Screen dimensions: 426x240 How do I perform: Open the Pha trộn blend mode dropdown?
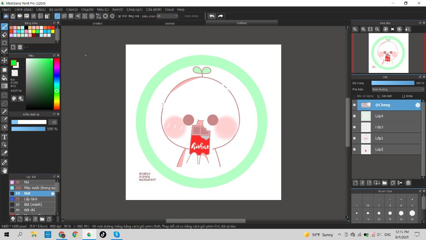point(397,89)
